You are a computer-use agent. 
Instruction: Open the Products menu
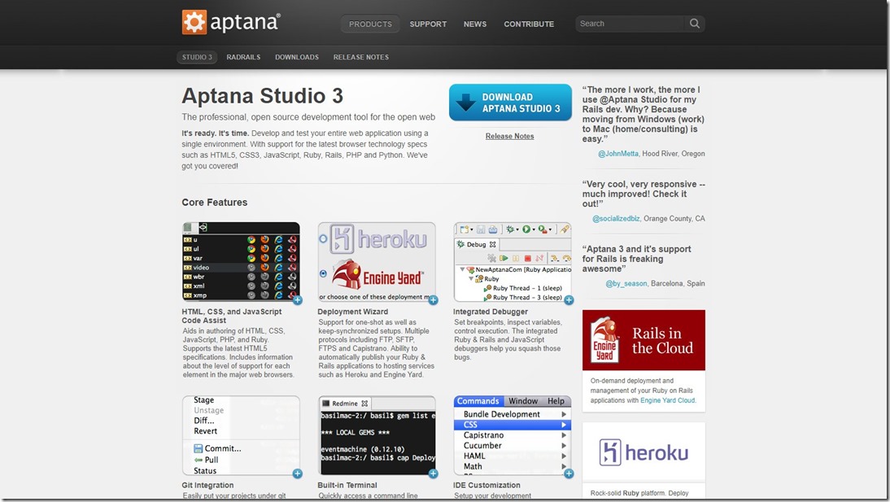point(370,24)
